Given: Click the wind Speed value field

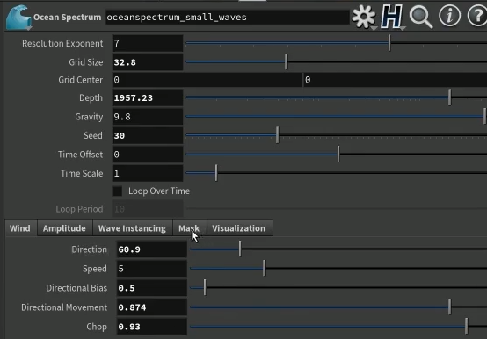Looking at the screenshot, I should 152,269.
